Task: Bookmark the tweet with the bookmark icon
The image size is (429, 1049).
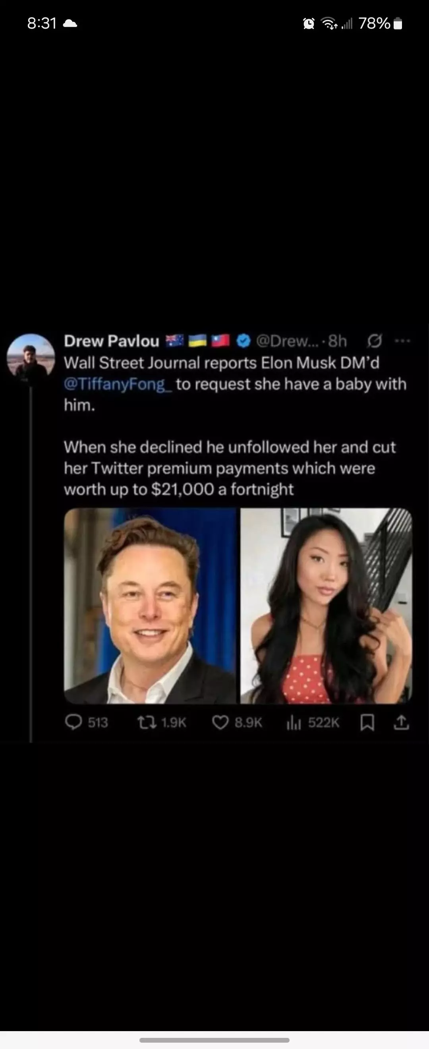Action: (x=367, y=723)
